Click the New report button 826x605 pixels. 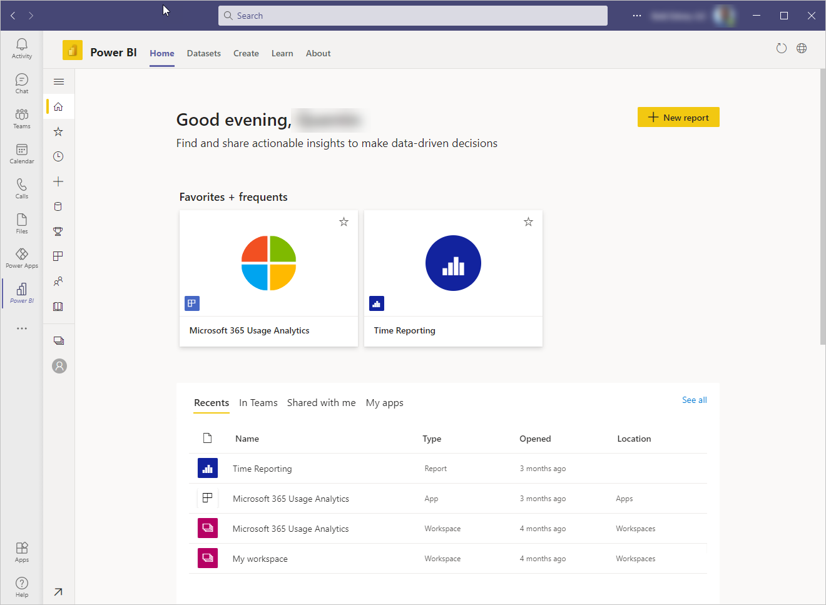(x=678, y=117)
